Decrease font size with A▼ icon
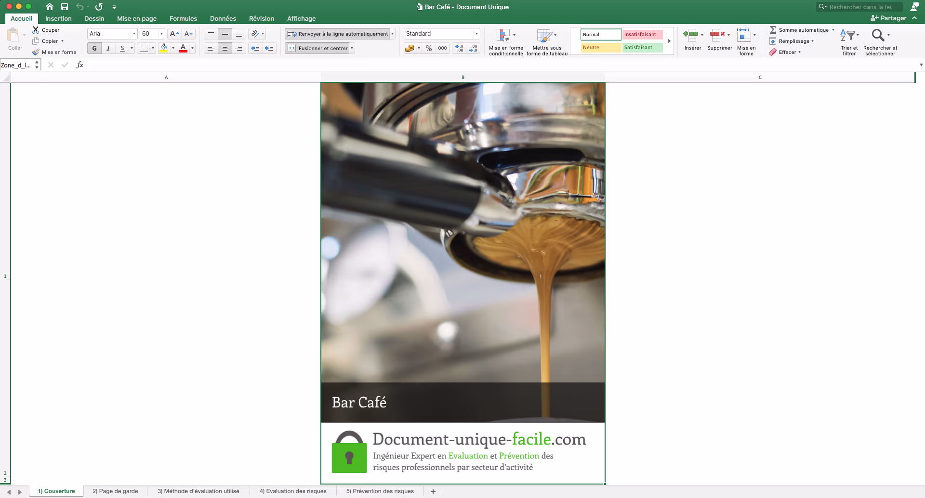The image size is (925, 498). point(188,34)
